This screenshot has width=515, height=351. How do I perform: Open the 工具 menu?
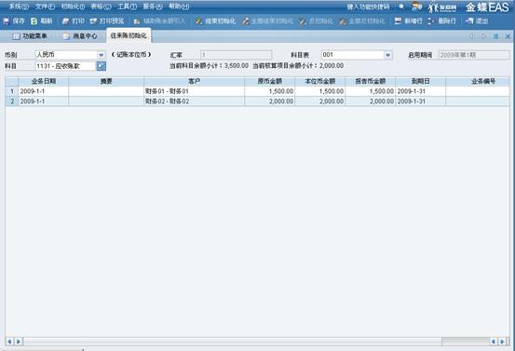coord(127,7)
